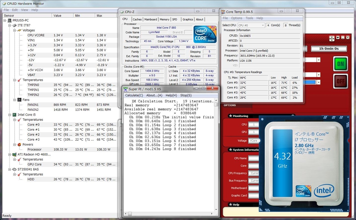Click the Powers flame icon
The image size is (356, 220).
[x=20, y=145]
